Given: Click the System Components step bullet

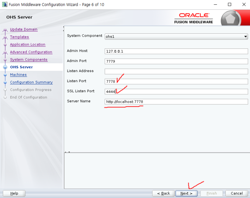Looking at the screenshot, I should pyautogui.click(x=5, y=60).
